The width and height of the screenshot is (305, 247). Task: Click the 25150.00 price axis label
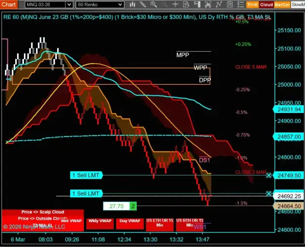(289, 30)
